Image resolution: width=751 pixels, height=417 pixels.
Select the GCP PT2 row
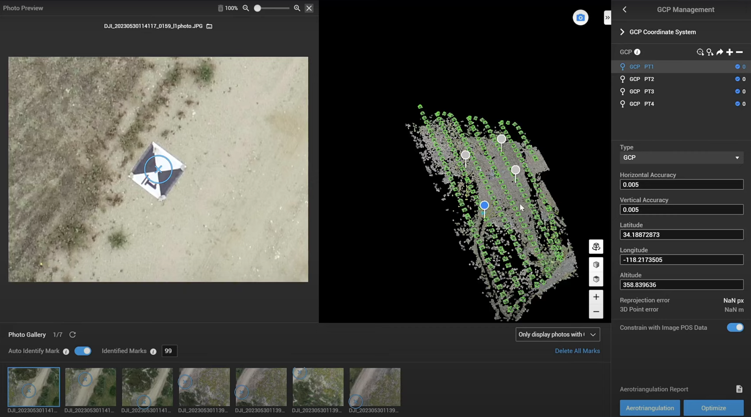point(681,79)
